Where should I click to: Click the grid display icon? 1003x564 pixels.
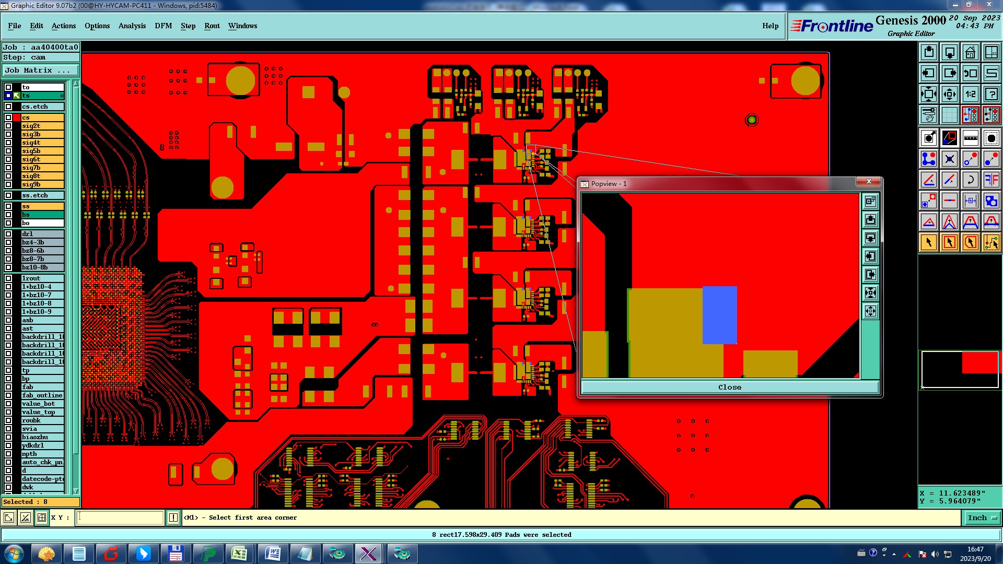[x=949, y=115]
